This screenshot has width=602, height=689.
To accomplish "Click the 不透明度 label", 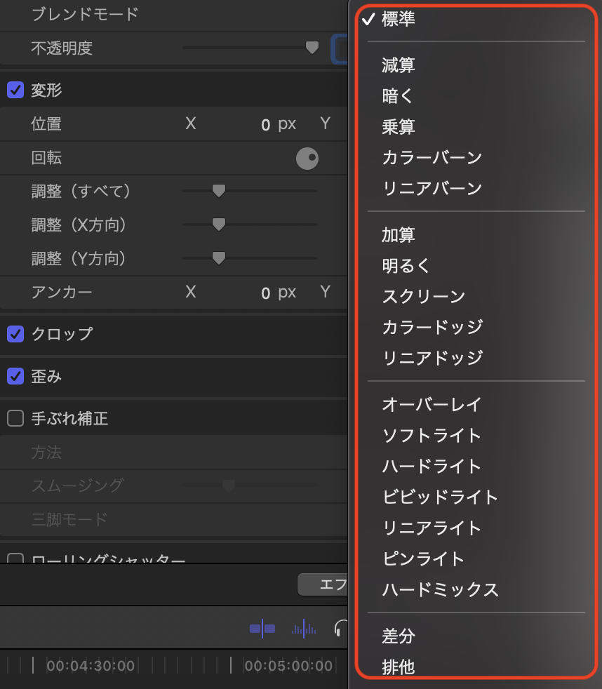I will (62, 48).
